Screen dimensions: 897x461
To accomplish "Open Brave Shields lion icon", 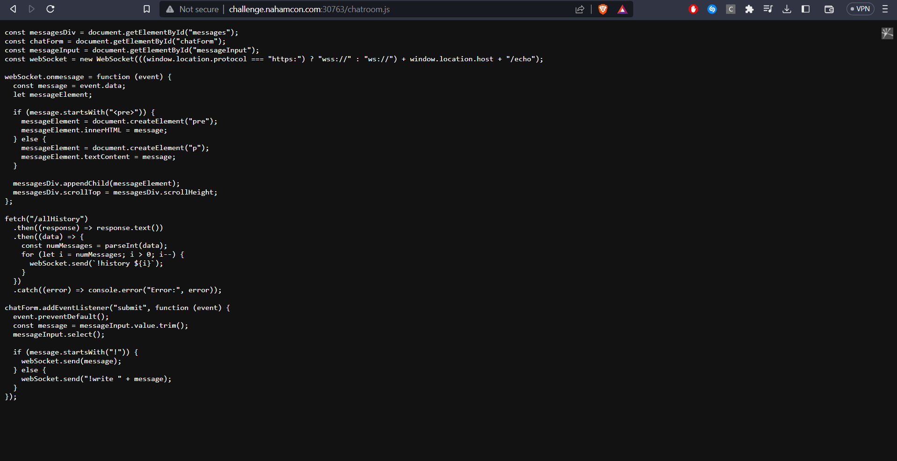I will click(603, 9).
